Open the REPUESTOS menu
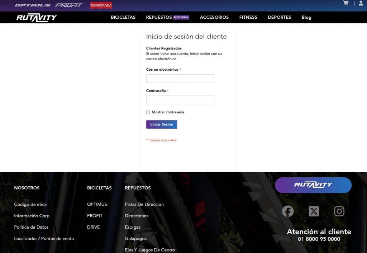The width and height of the screenshot is (367, 253). click(159, 17)
